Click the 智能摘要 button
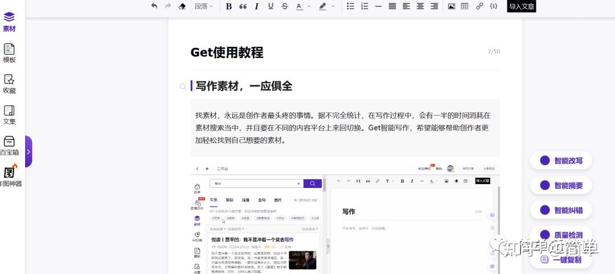The image size is (615, 274). pyautogui.click(x=561, y=185)
